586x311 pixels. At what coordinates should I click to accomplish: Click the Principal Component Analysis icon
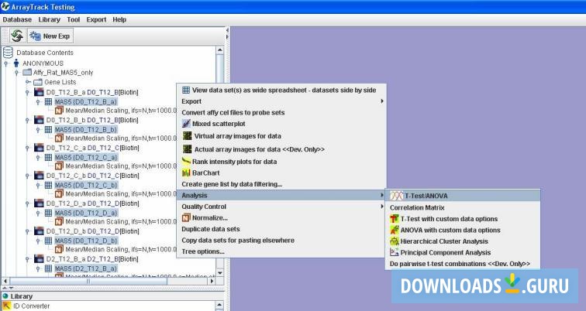click(395, 252)
